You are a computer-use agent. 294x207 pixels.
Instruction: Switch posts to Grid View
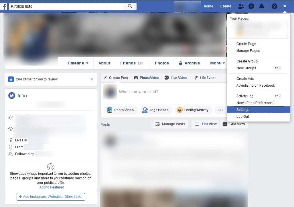point(234,124)
